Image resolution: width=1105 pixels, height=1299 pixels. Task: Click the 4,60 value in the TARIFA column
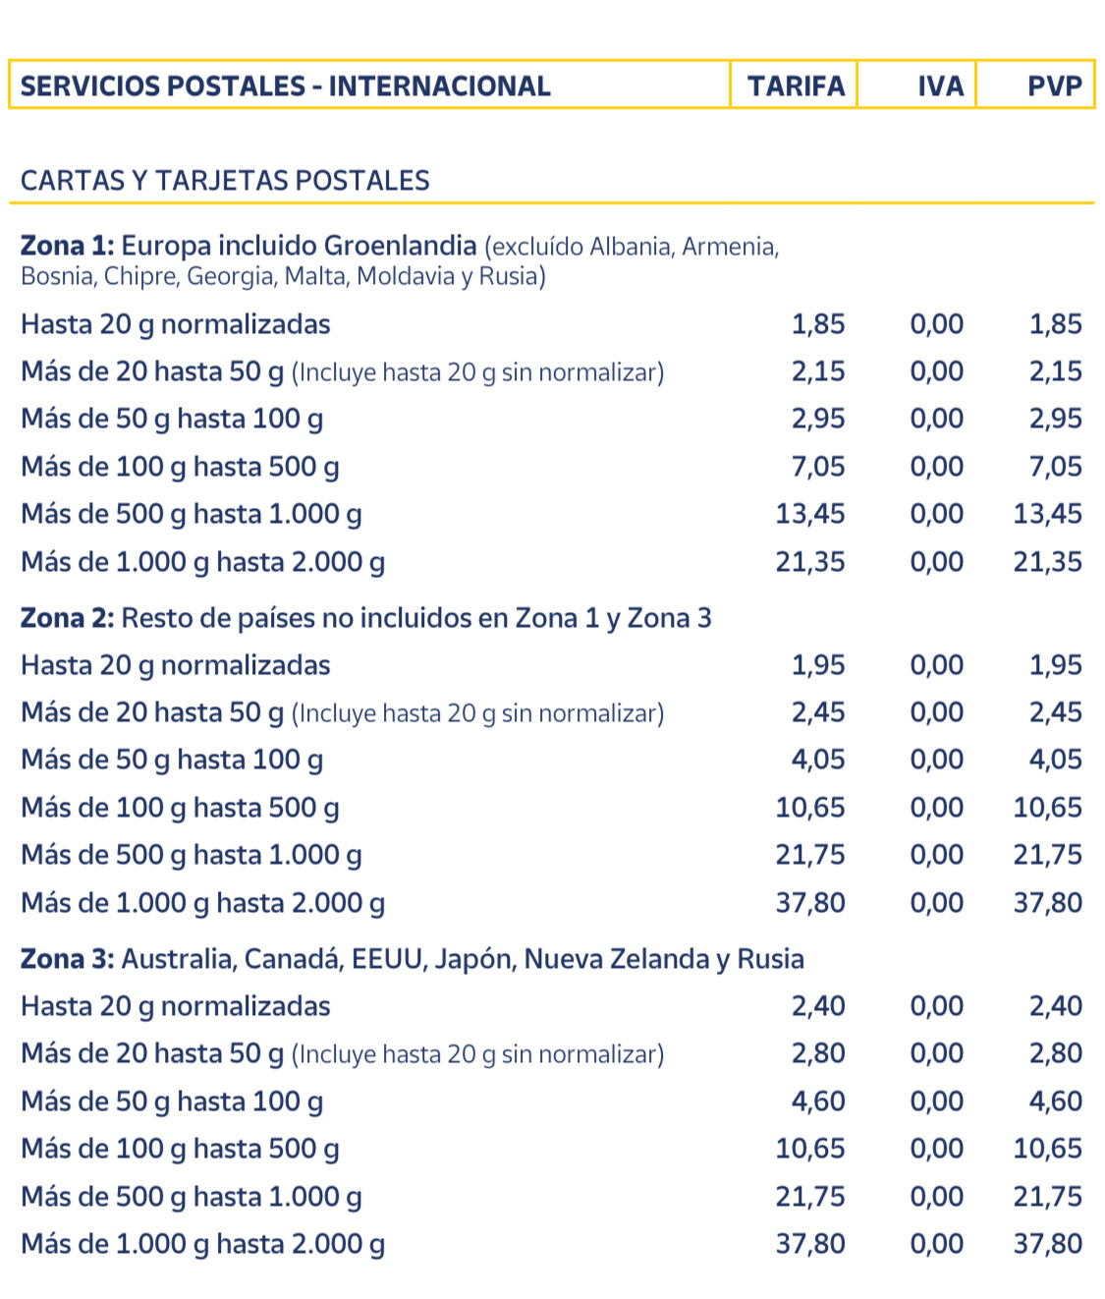(818, 1101)
